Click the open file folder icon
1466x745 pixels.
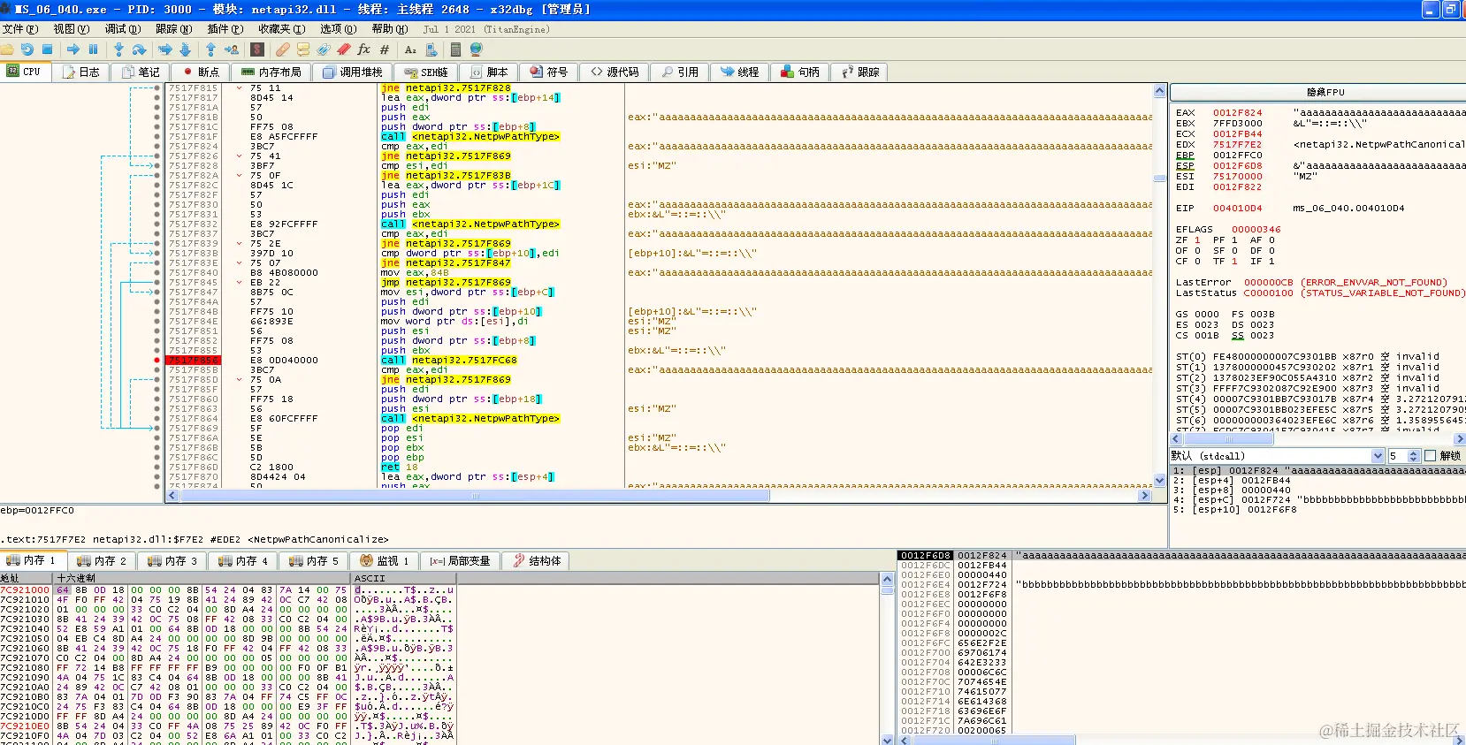click(7, 49)
